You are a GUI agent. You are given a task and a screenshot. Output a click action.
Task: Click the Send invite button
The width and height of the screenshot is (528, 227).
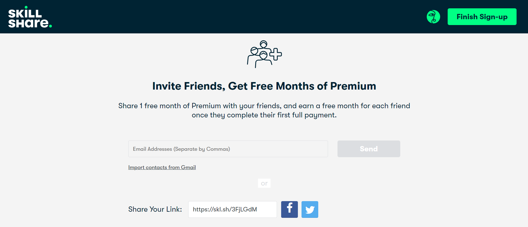pyautogui.click(x=368, y=149)
